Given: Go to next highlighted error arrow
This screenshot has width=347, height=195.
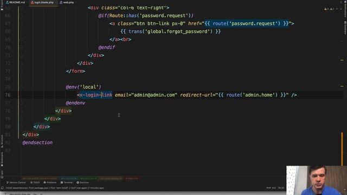Looking at the screenshot, I should [x=341, y=9].
